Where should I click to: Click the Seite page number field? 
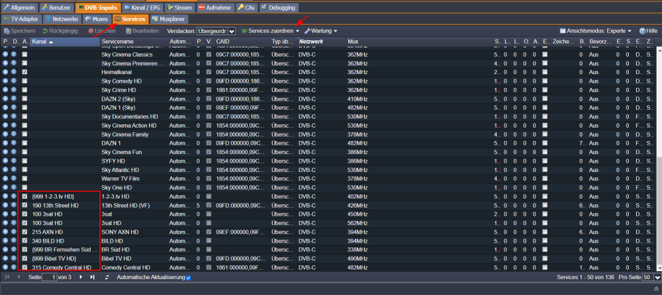(50, 277)
